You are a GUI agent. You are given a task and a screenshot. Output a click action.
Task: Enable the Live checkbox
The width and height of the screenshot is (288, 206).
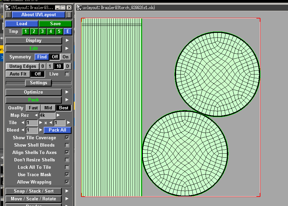point(67,74)
